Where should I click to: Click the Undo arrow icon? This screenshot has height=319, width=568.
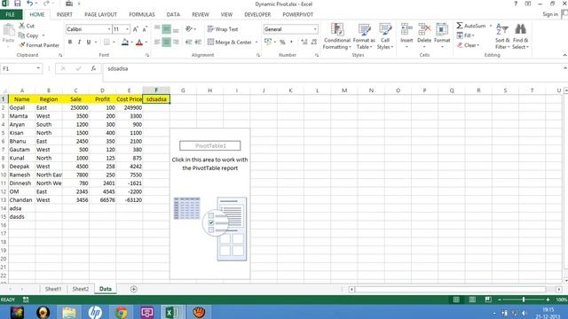(29, 4)
